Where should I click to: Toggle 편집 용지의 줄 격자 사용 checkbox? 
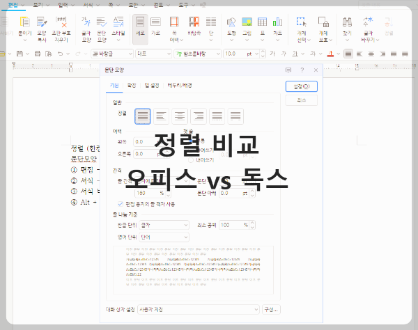click(x=121, y=204)
